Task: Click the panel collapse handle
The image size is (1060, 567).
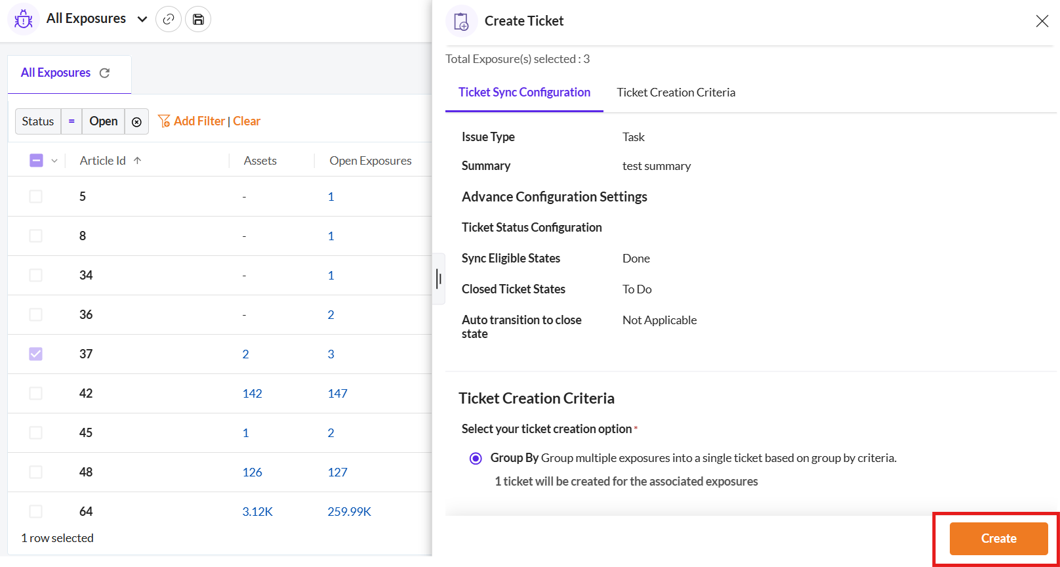Action: tap(439, 279)
